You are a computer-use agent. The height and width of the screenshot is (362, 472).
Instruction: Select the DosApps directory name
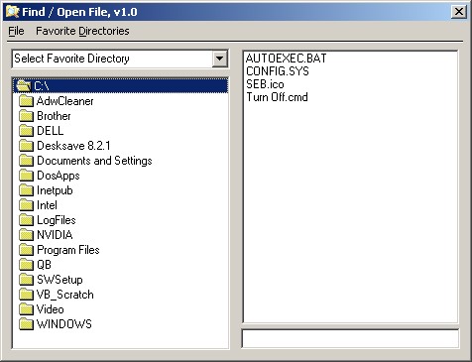click(x=59, y=176)
